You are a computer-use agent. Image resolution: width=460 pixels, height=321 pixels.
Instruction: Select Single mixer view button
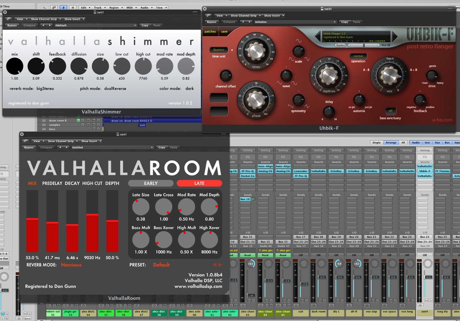[x=376, y=142]
